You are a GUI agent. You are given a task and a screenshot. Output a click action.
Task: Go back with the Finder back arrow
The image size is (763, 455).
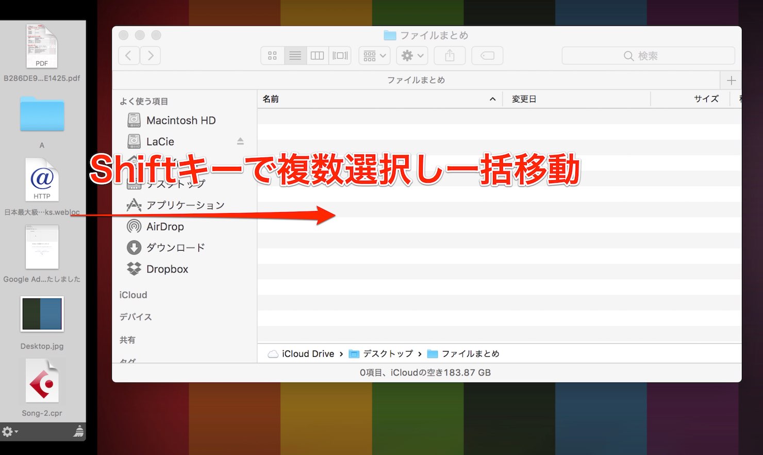coord(129,56)
